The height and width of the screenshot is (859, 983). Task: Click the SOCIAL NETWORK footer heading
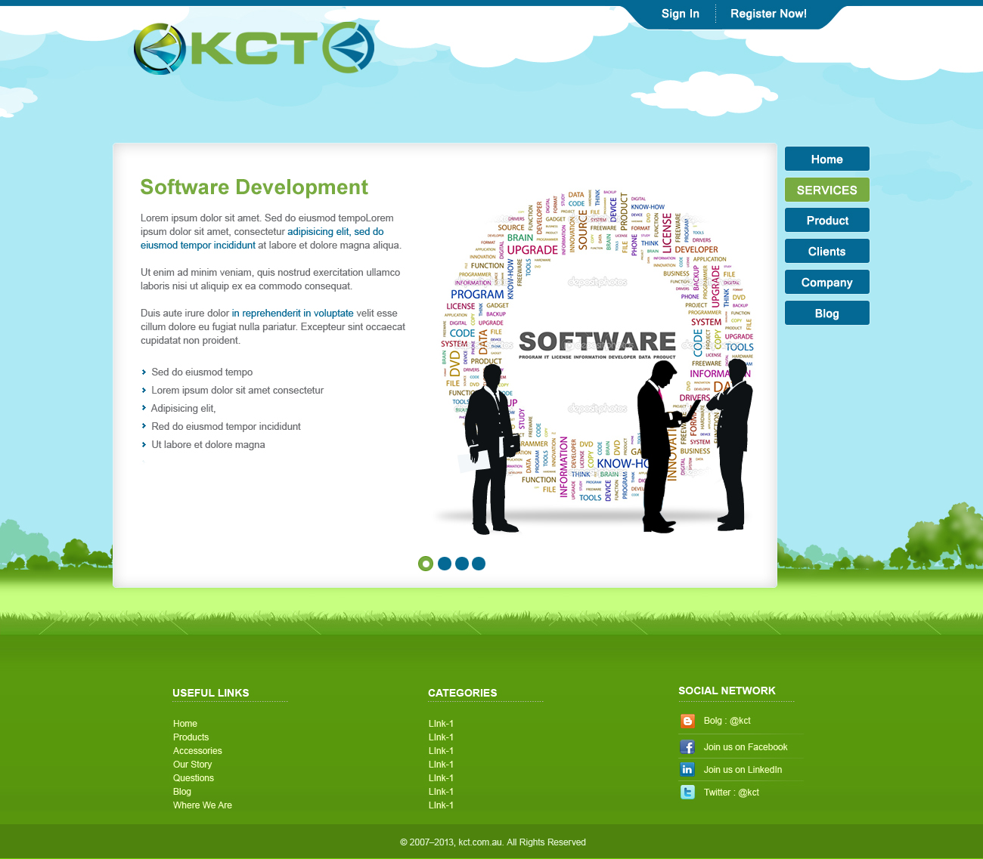727,691
